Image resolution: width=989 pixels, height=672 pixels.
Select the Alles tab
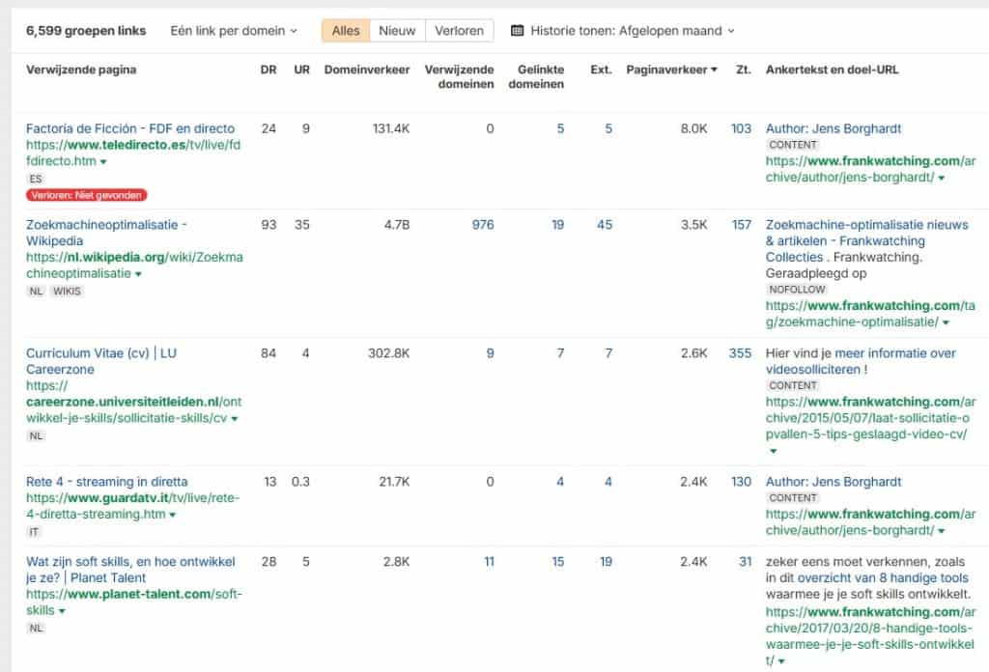coord(345,30)
